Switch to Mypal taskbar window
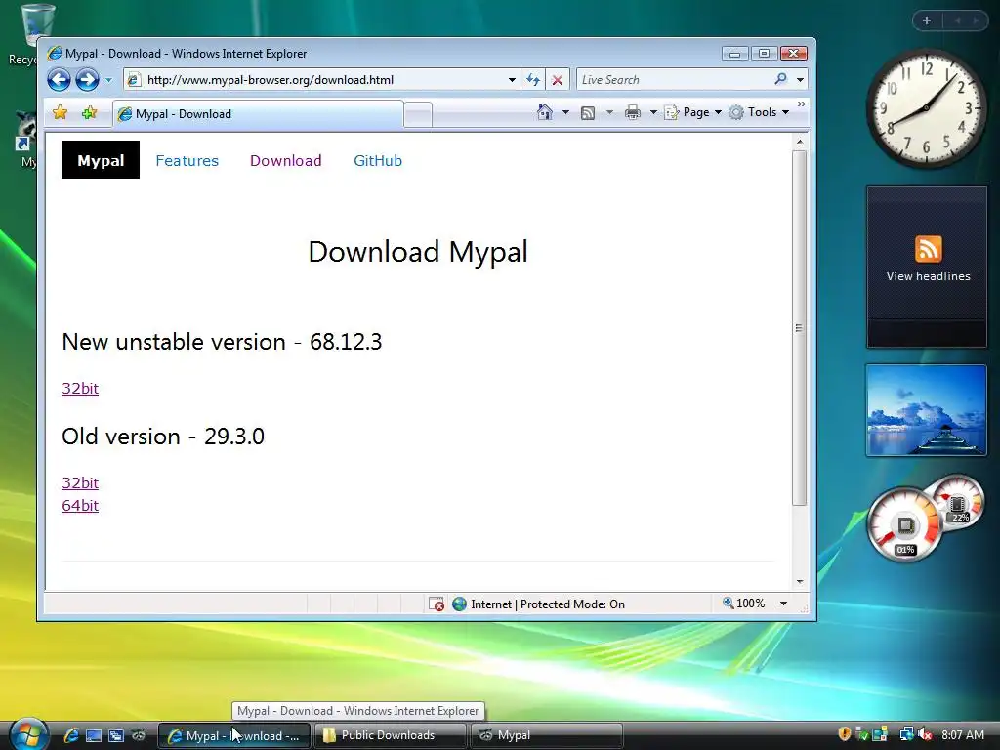This screenshot has height=750, width=1000. [546, 735]
